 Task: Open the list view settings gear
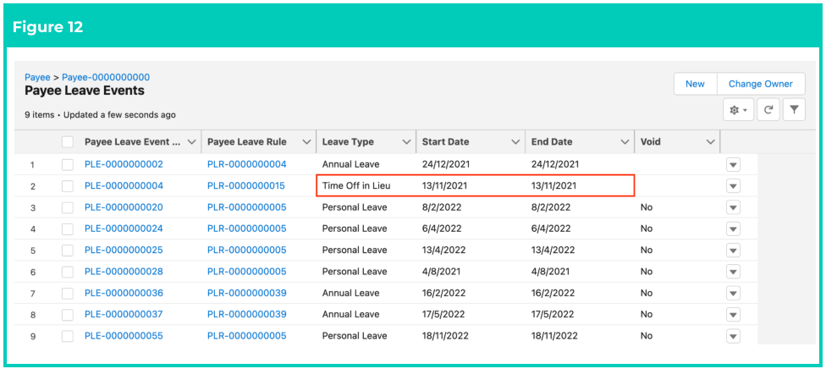pos(739,110)
